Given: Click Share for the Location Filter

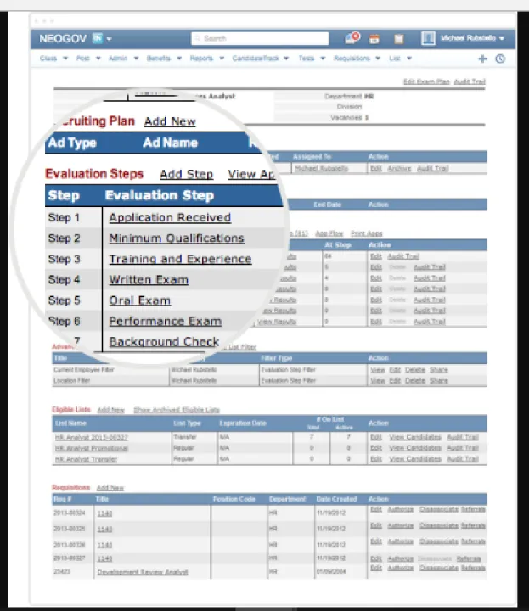Looking at the screenshot, I should tap(439, 381).
